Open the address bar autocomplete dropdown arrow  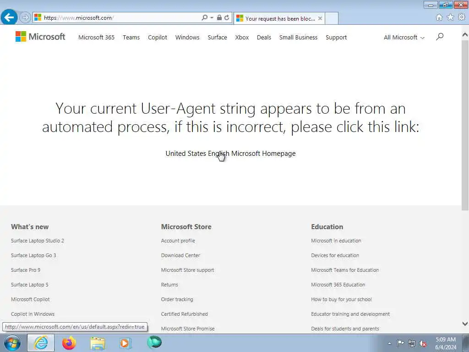212,18
